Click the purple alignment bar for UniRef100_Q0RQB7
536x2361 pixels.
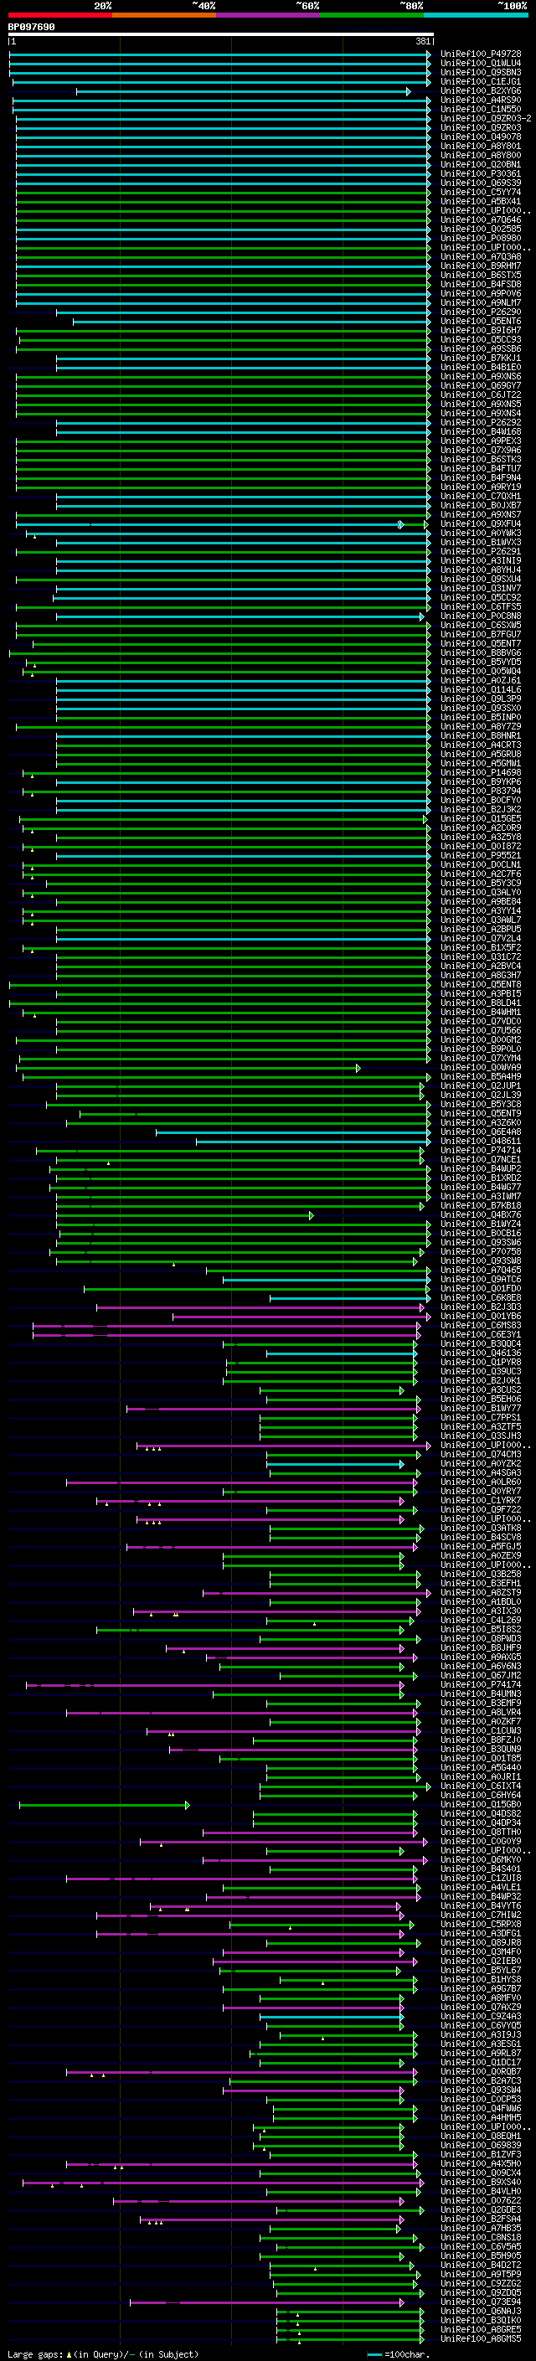point(241,2071)
